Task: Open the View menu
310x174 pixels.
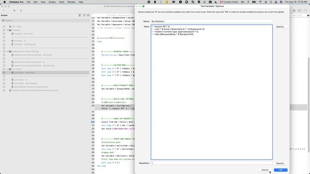Action: (43, 2)
